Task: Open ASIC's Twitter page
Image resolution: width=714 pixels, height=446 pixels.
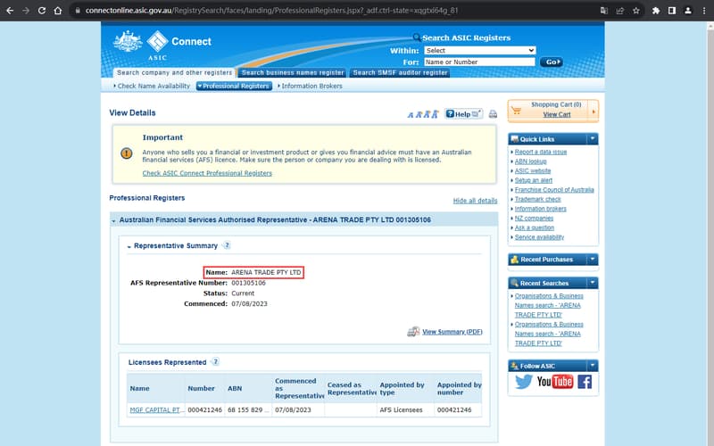Action: (524, 382)
